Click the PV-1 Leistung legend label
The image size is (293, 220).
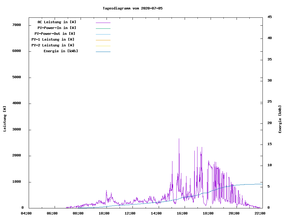53,39
